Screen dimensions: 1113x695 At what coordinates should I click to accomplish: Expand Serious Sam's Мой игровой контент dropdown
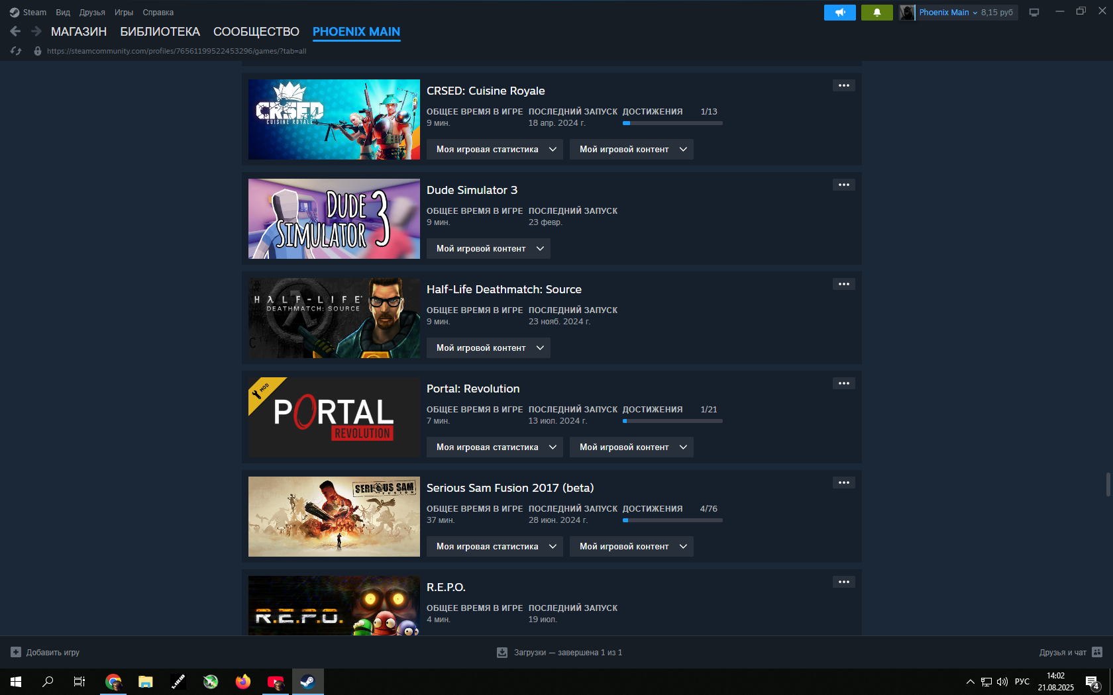(x=631, y=547)
